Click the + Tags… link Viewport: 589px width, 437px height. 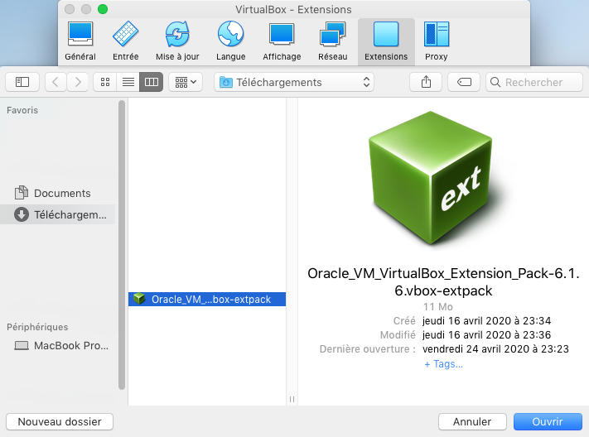click(x=443, y=364)
